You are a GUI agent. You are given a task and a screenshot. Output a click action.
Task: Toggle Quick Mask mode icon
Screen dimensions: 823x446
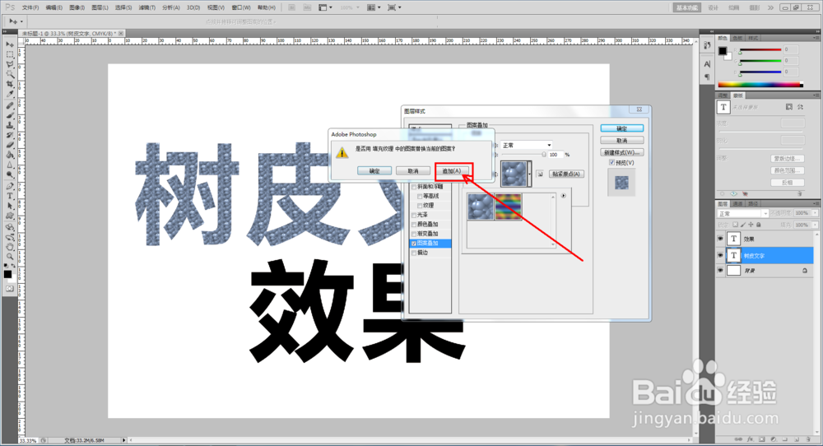[x=9, y=289]
